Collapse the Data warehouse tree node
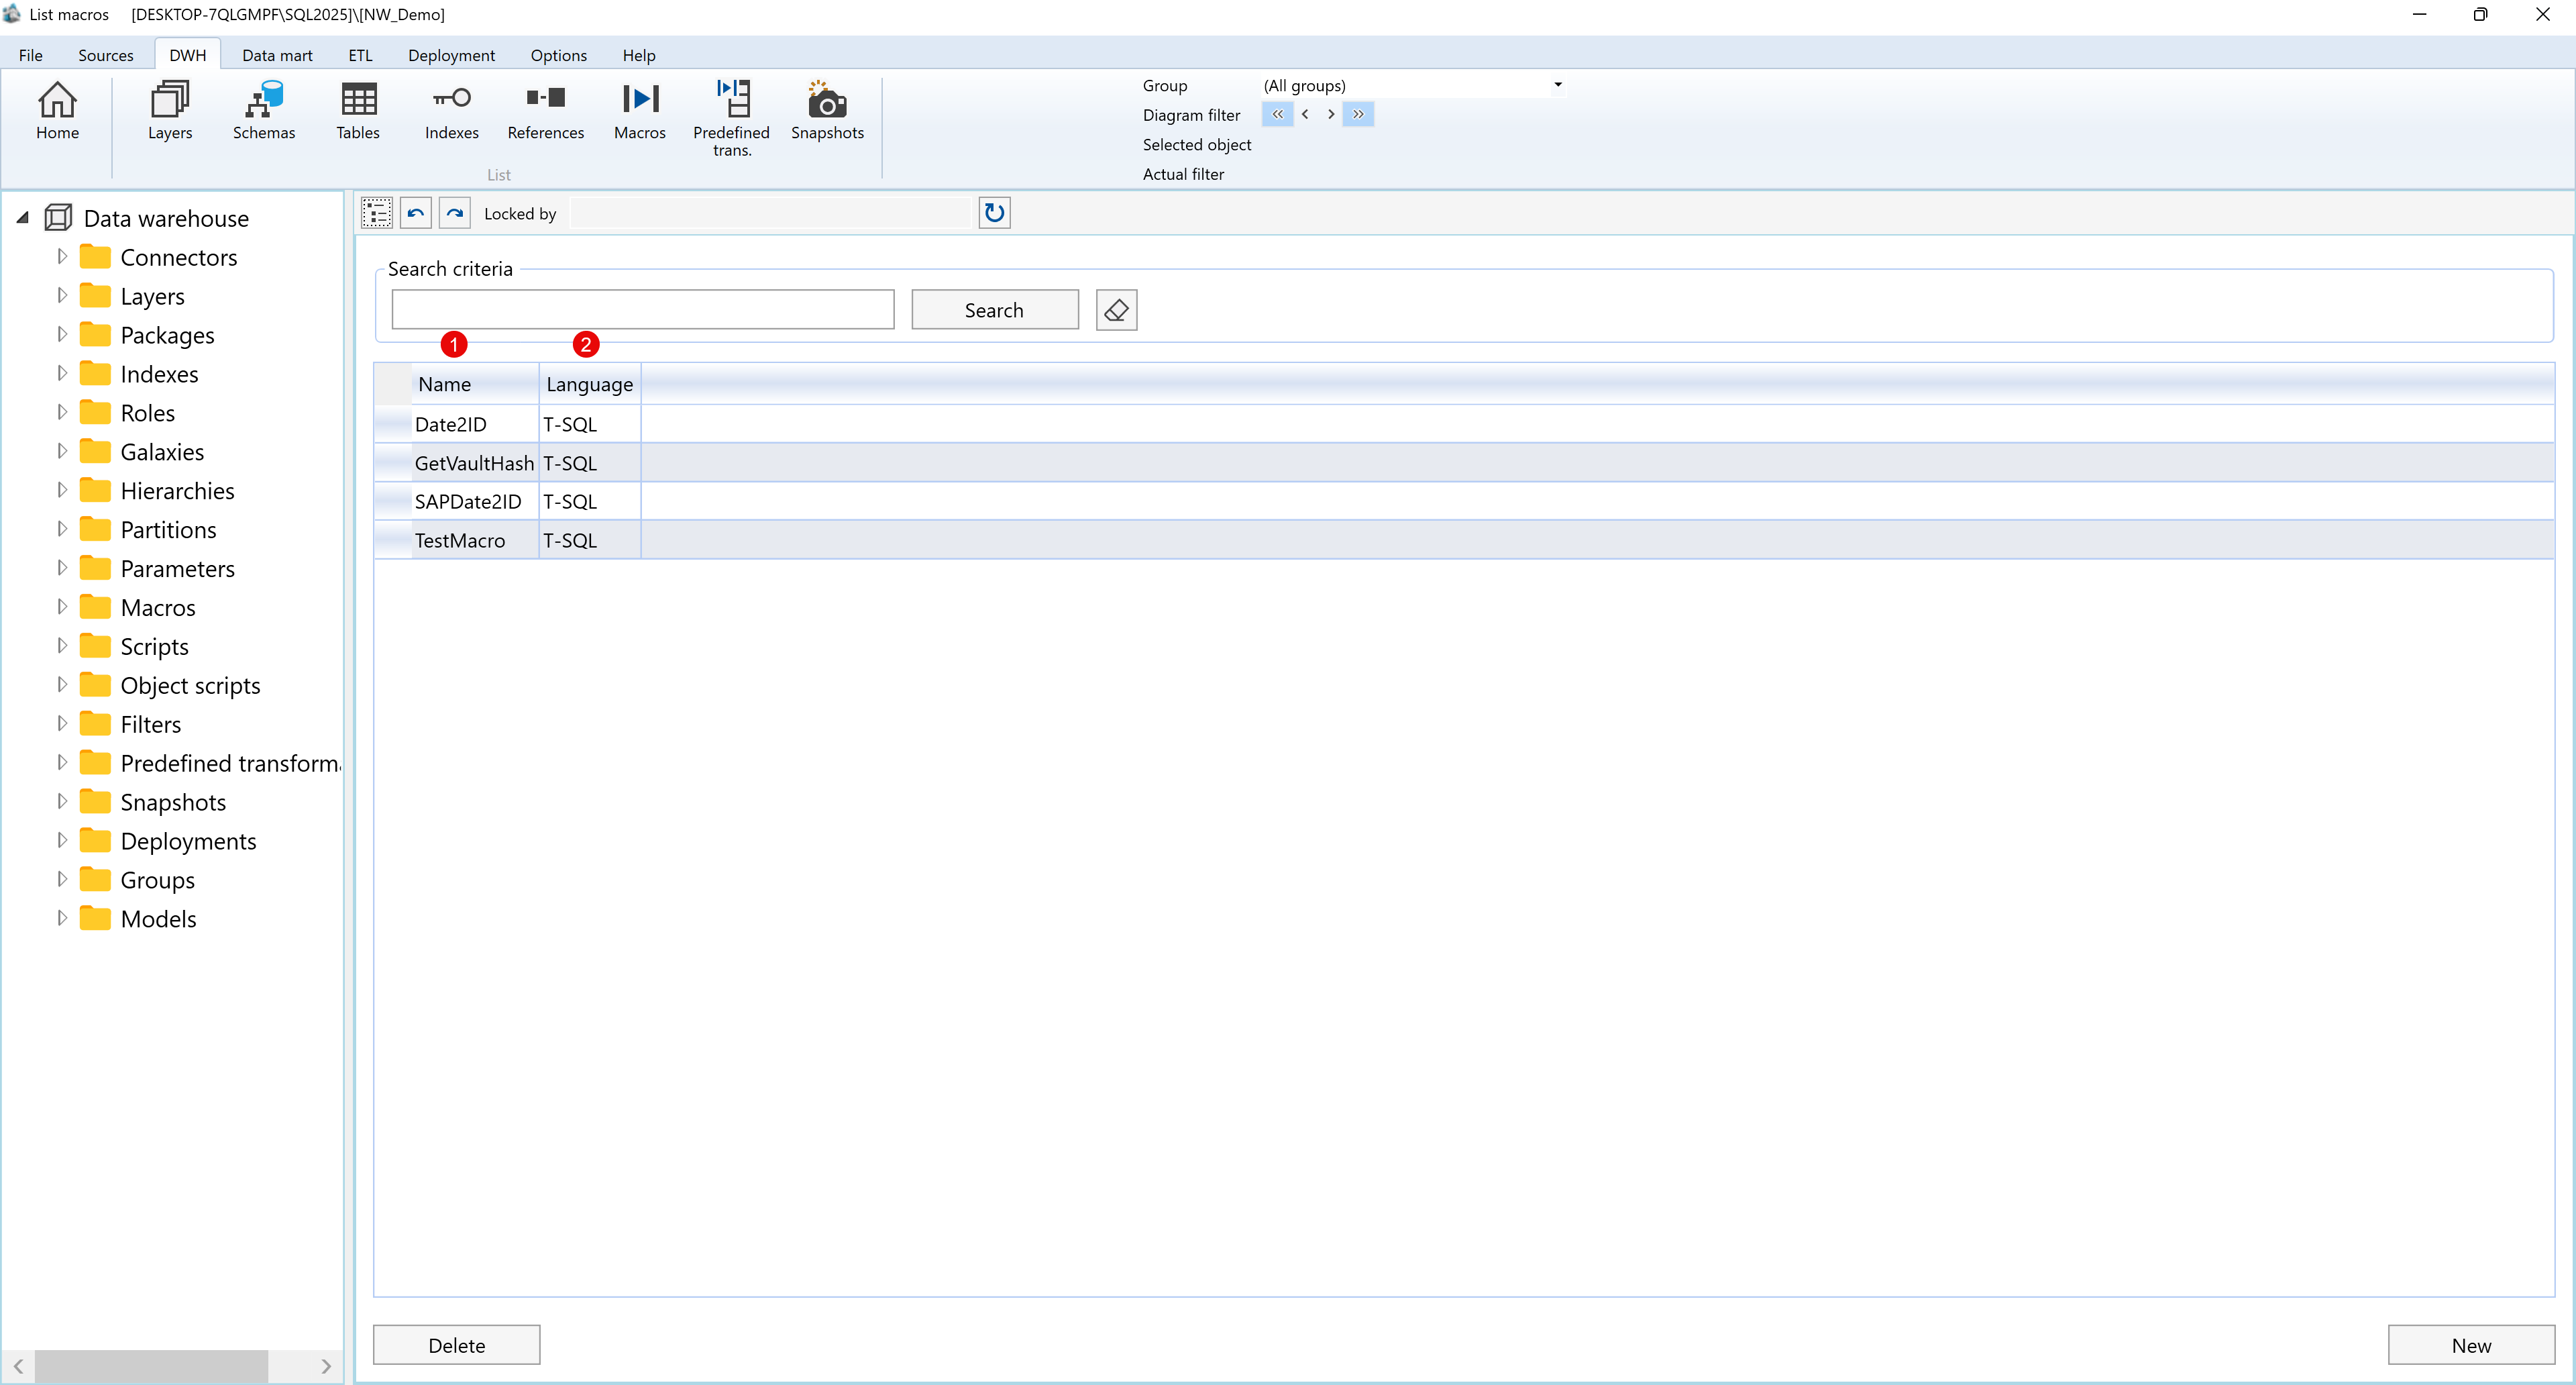Screen dimensions: 2576x1385 coord(21,217)
